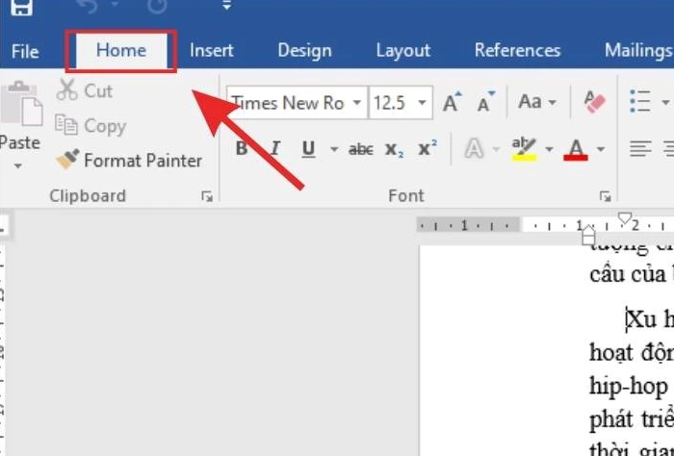Image resolution: width=674 pixels, height=456 pixels.
Task: Click the first line indent ruler marker
Action: tap(624, 217)
